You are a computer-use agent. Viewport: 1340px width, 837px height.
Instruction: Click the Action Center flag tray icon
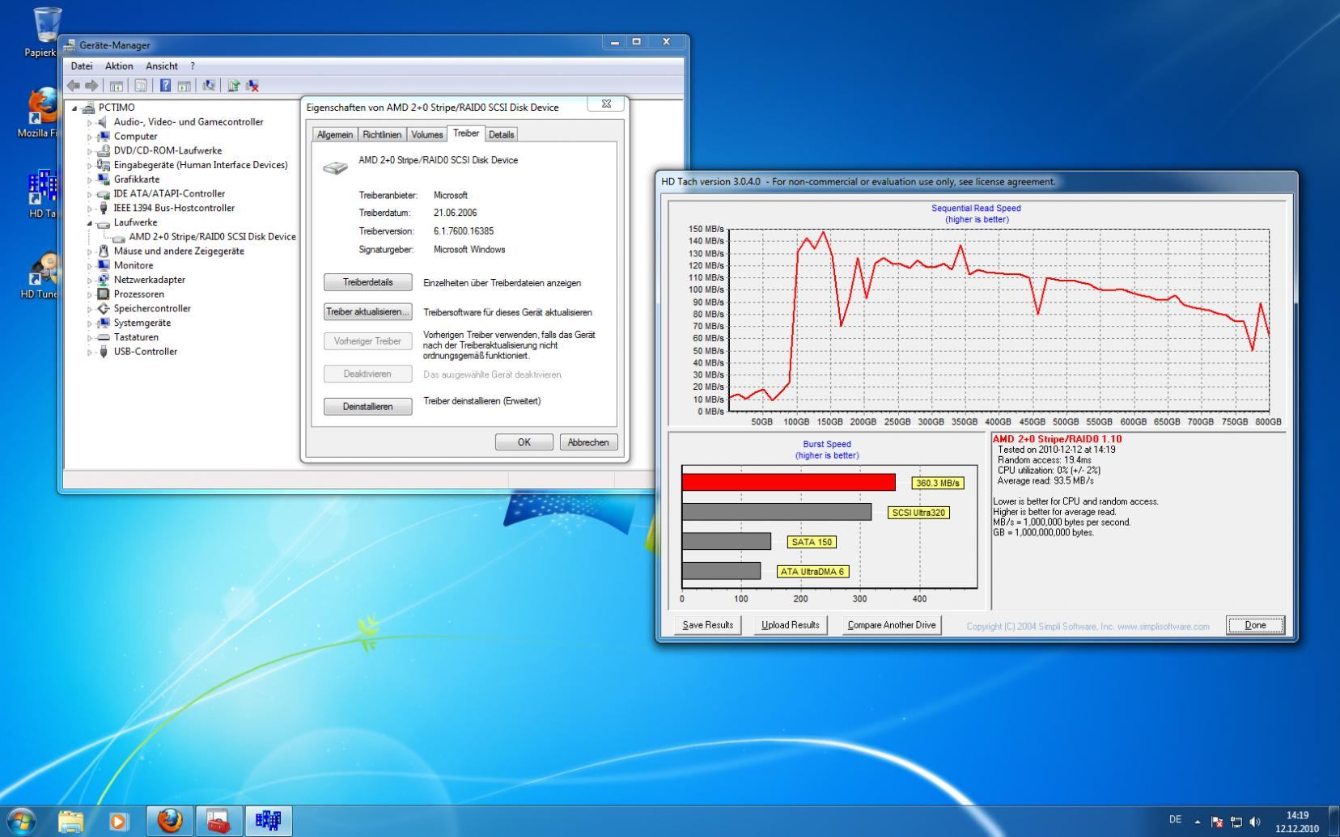click(x=1217, y=822)
